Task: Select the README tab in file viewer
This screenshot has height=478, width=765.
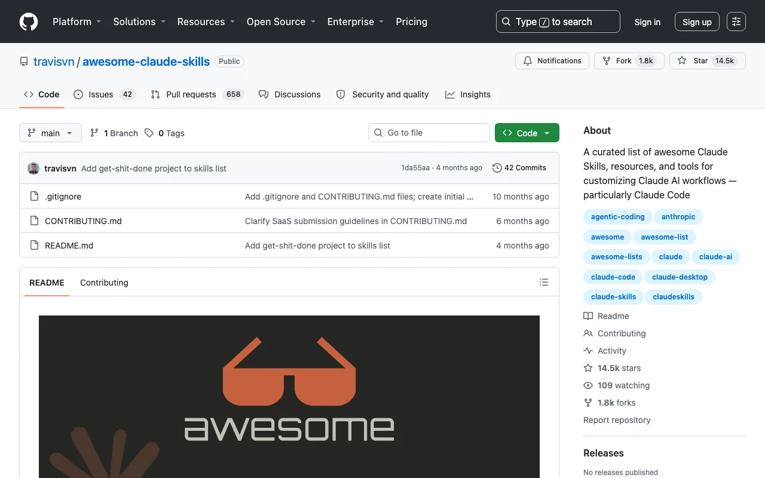Action: click(47, 283)
